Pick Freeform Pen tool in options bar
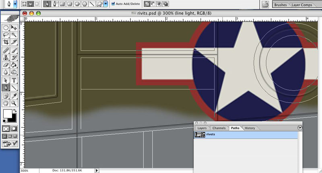 point(55,4)
